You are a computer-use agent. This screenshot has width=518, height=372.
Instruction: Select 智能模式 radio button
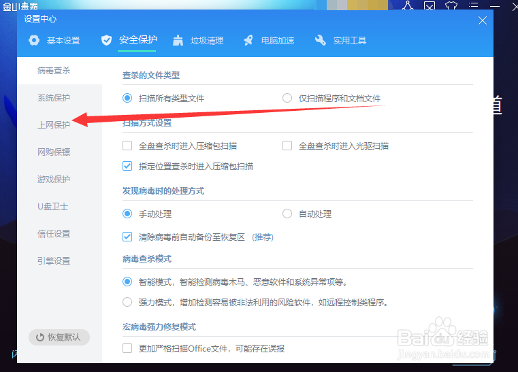coord(127,282)
